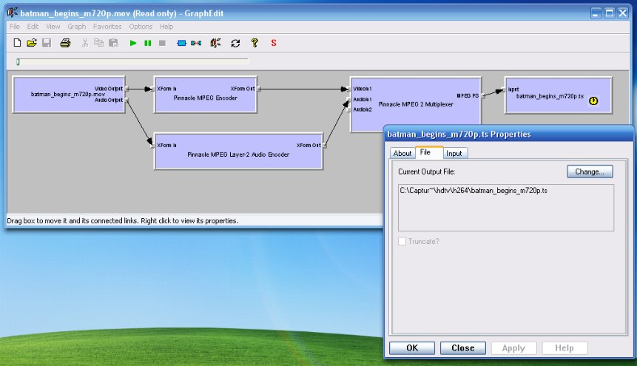Click the XForm In pin of Audio Encoder

[152, 146]
